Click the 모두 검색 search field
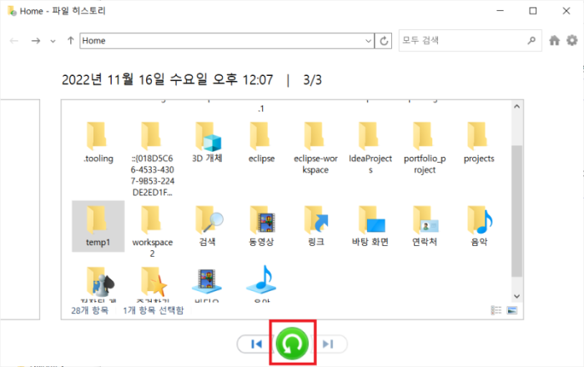This screenshot has height=367, width=584. [462, 40]
